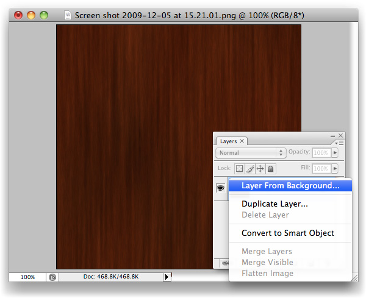Click the status bar preview icon beside zoom
This screenshot has height=298, width=366.
click(52, 277)
